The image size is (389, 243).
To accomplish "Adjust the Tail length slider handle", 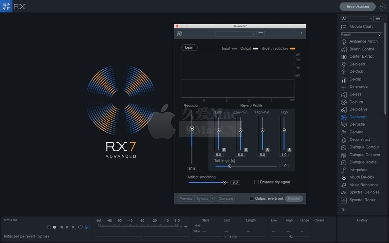I will (x=230, y=166).
